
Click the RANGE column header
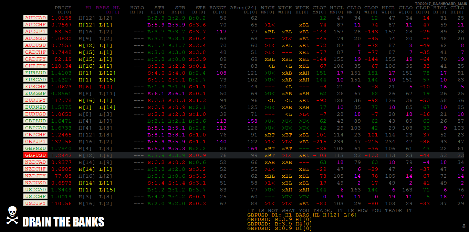218,8
